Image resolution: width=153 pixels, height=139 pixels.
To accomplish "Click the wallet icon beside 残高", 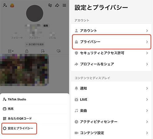I will tap(5, 109).
